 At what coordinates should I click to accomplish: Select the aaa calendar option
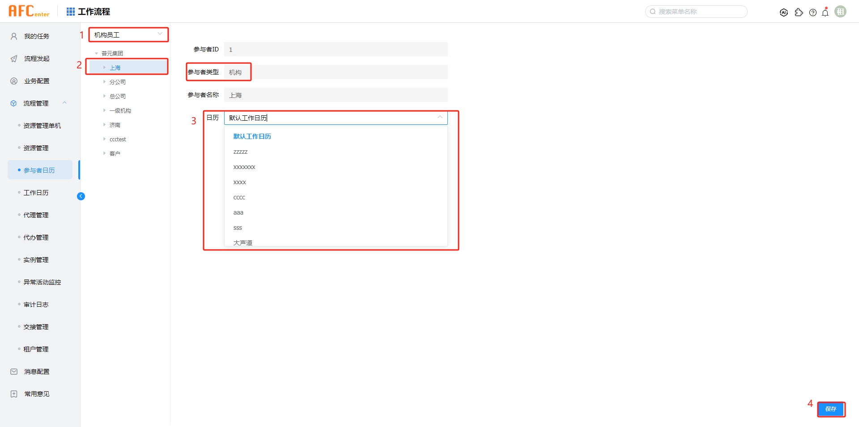coord(238,213)
